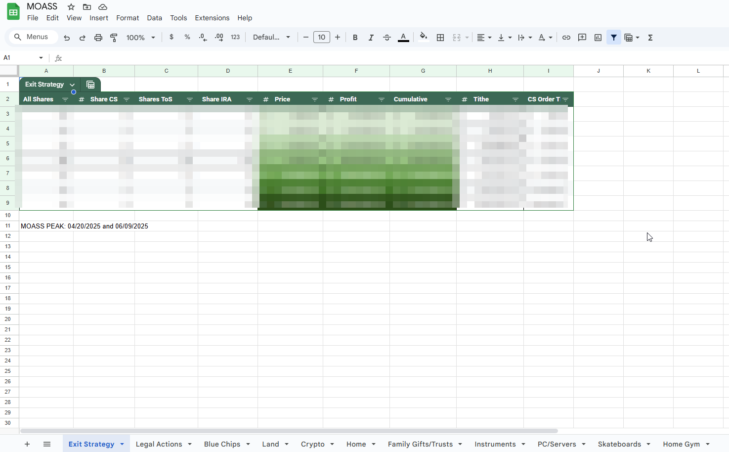
Task: Open the table views icon dropdown
Action: click(x=632, y=38)
